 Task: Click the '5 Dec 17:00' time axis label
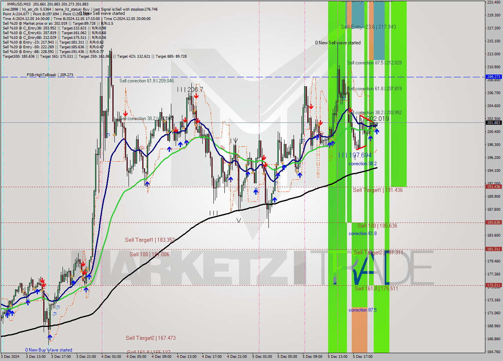(363, 357)
